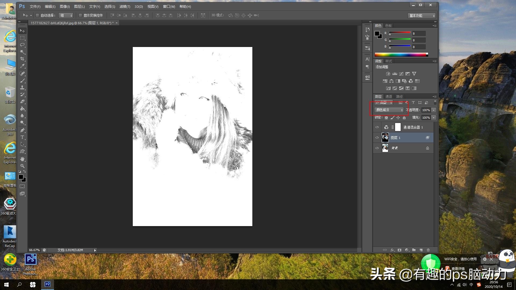Image resolution: width=516 pixels, height=290 pixels.
Task: Select the Move tool in the toolbox
Action: tap(22, 31)
